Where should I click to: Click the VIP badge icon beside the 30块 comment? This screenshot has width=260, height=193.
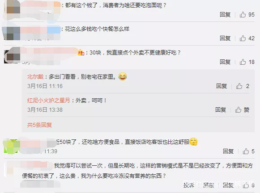pyautogui.click(x=81, y=52)
